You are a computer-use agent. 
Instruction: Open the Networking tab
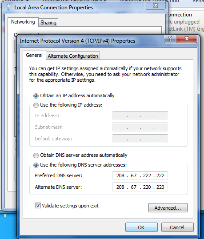coord(23,22)
